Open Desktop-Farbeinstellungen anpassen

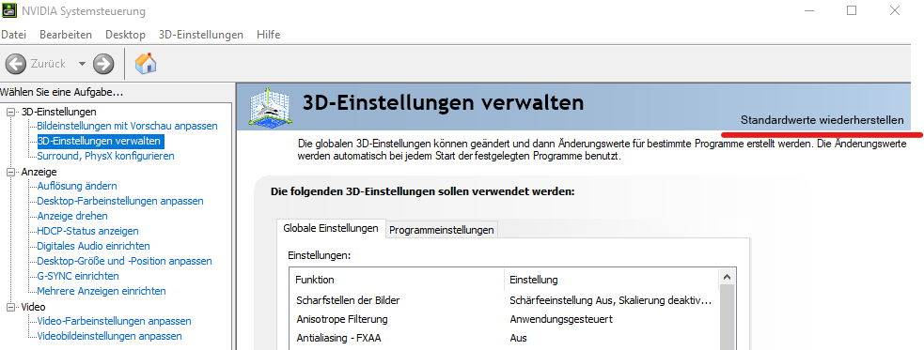tap(120, 201)
